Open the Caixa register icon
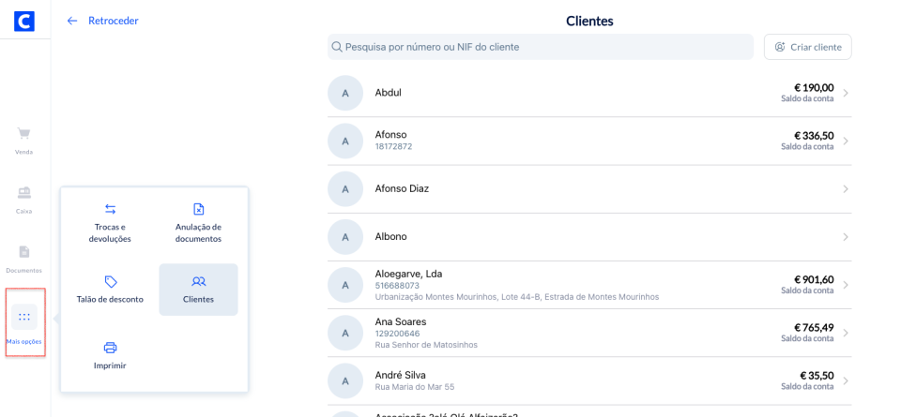The width and height of the screenshot is (901, 417). point(24,193)
